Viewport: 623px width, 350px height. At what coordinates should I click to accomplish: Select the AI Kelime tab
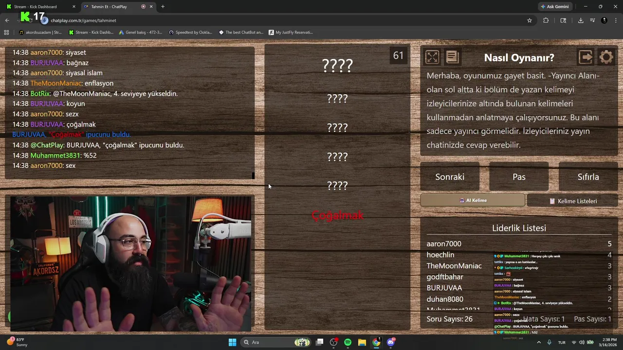(x=473, y=200)
